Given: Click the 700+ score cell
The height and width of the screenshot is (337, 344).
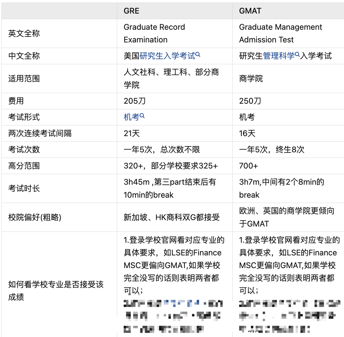Looking at the screenshot, I should point(248,166).
